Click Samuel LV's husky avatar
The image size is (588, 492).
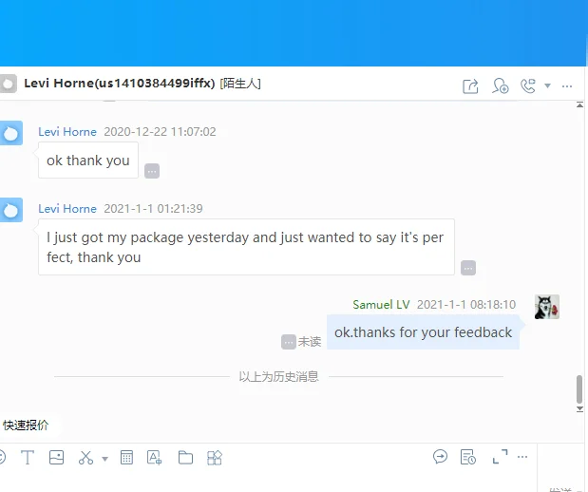(547, 307)
